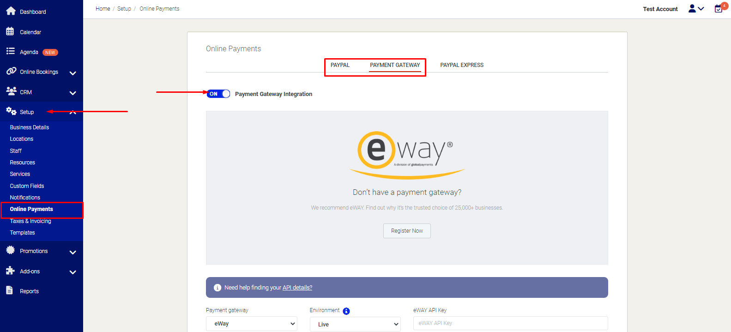
Task: Click the Setup gears icon
Action: coord(11,111)
